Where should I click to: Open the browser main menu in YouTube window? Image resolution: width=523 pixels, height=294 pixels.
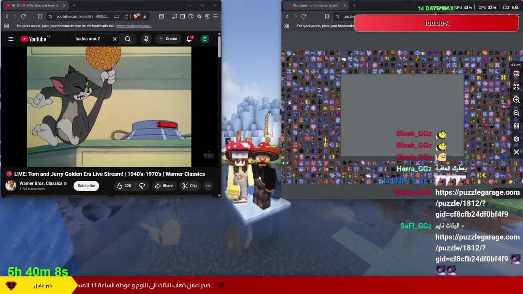tap(215, 16)
